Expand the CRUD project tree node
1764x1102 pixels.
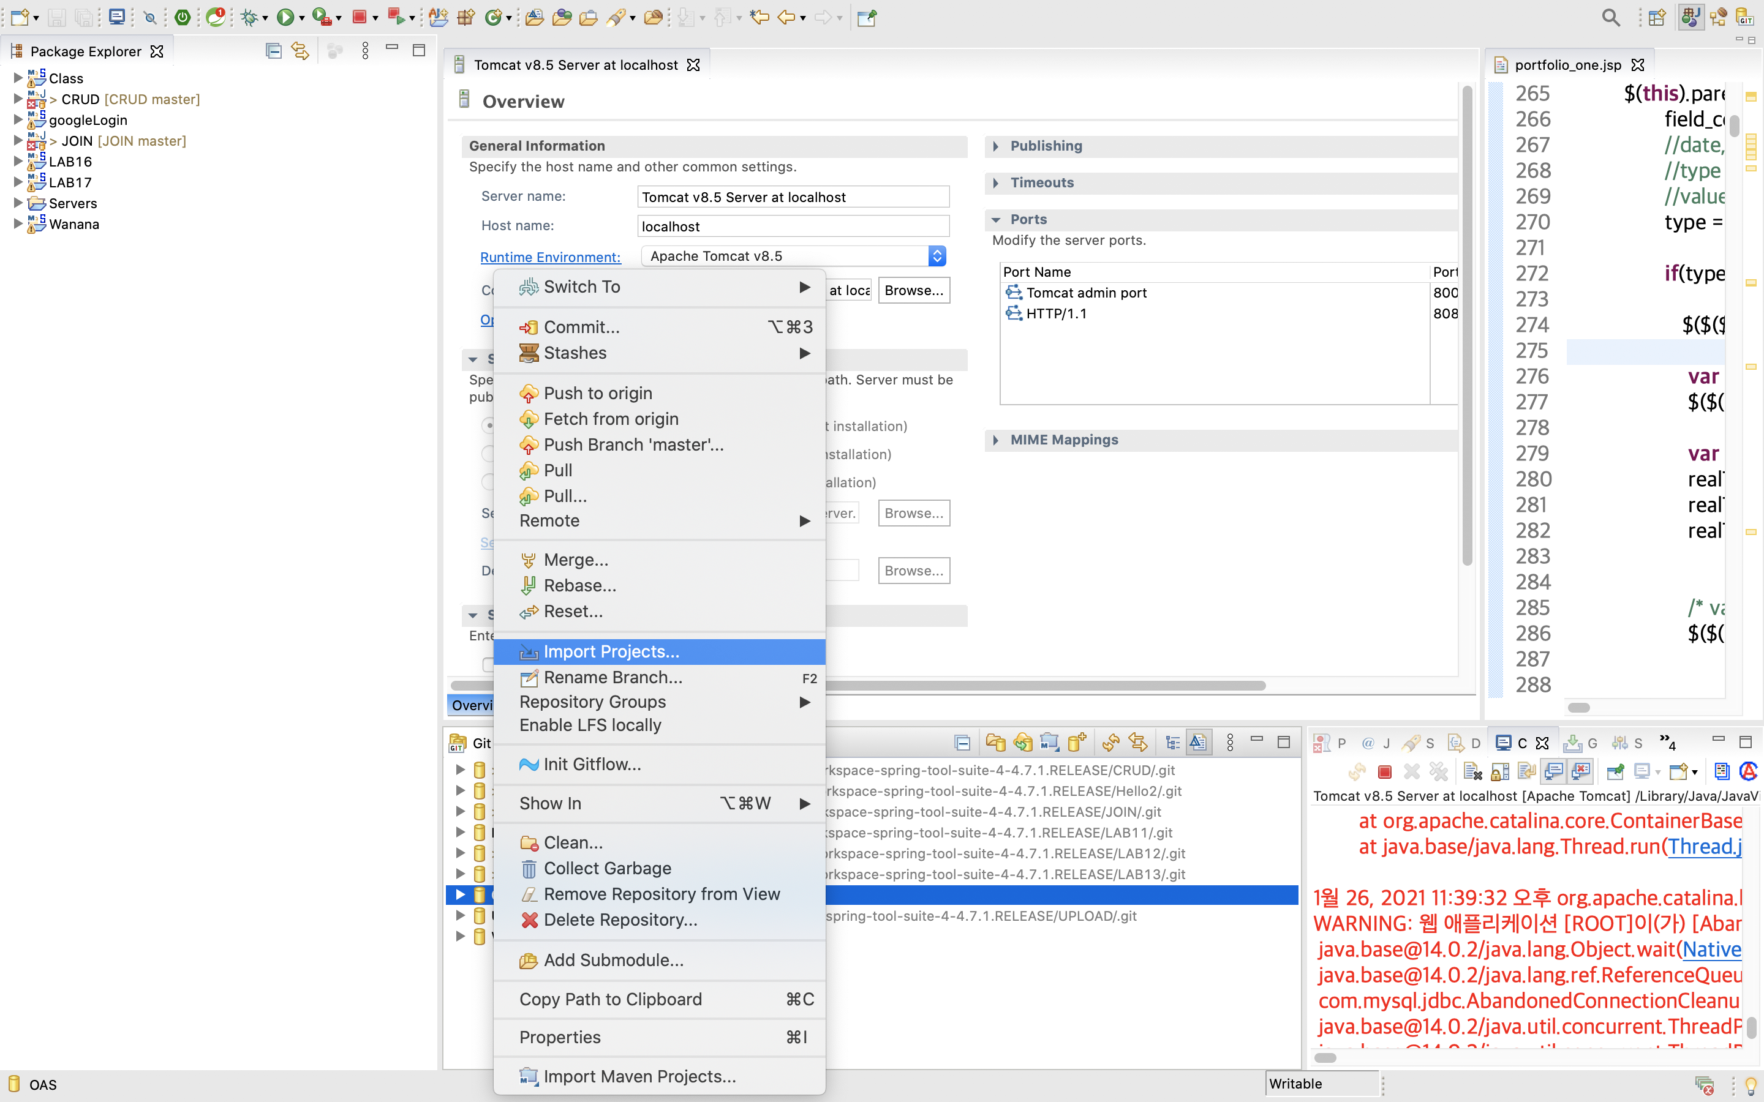pyautogui.click(x=18, y=99)
